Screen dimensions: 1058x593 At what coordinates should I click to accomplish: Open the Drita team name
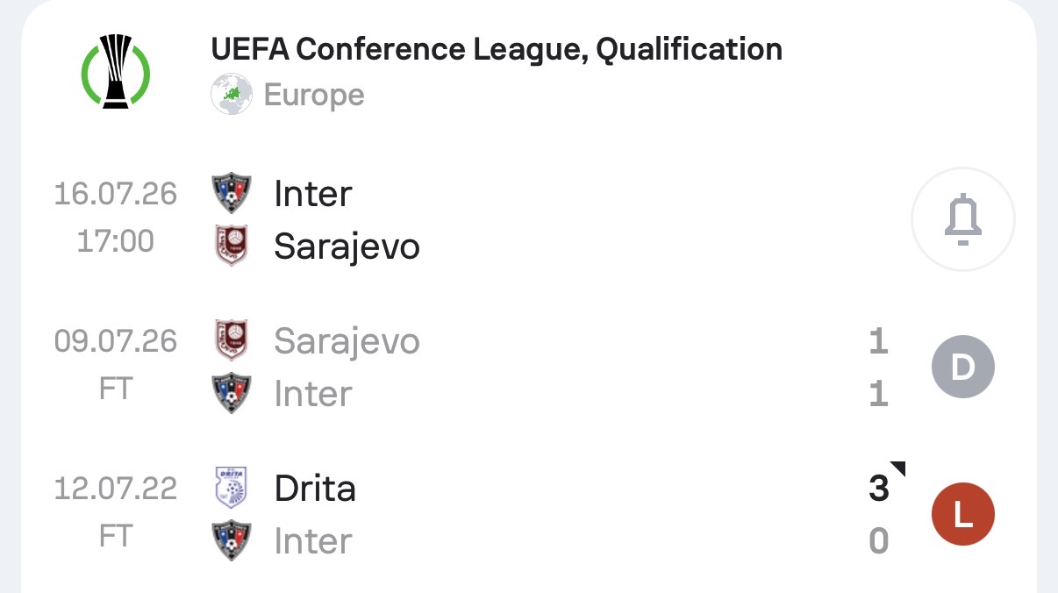click(x=315, y=489)
